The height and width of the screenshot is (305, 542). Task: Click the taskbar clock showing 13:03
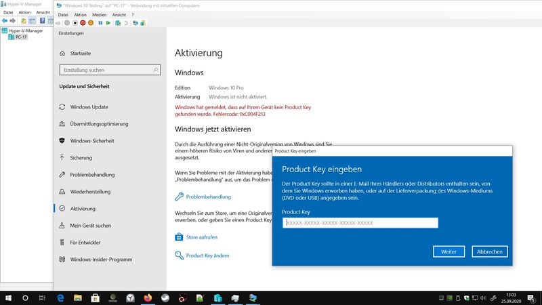pyautogui.click(x=512, y=298)
